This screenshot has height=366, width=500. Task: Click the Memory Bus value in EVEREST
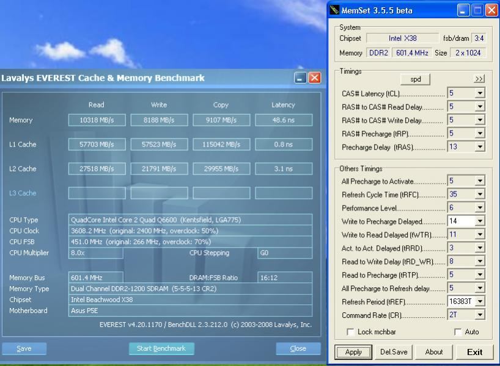96,278
